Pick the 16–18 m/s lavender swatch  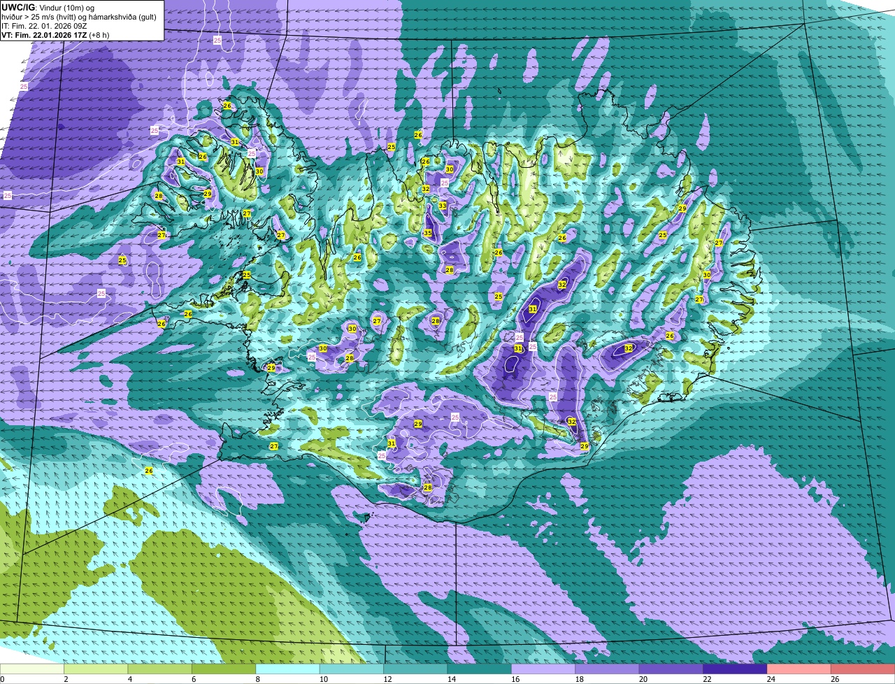tap(543, 669)
